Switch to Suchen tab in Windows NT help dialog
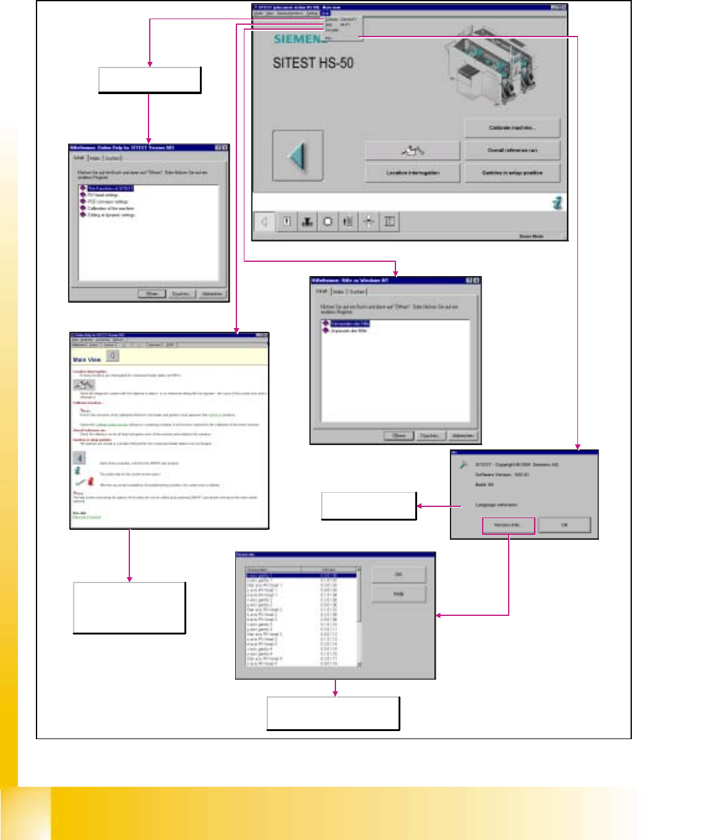The image size is (703, 840). tap(357, 292)
